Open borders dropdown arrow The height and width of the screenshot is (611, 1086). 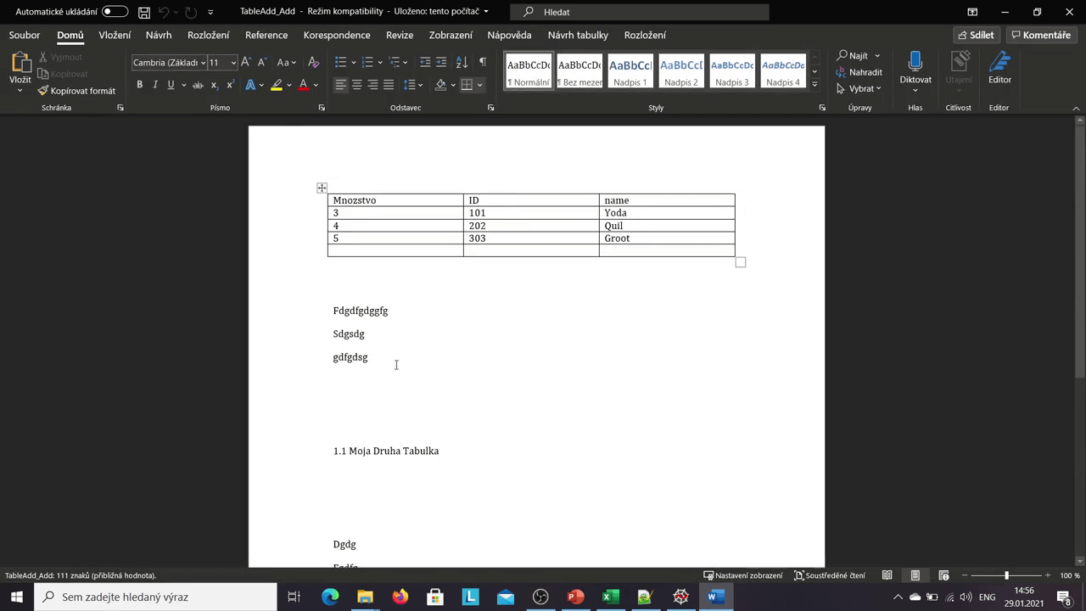point(479,85)
